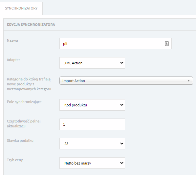This screenshot has height=175, width=196.
Task: Open the Adapter dropdown showing XML Action
Action: tap(92, 63)
